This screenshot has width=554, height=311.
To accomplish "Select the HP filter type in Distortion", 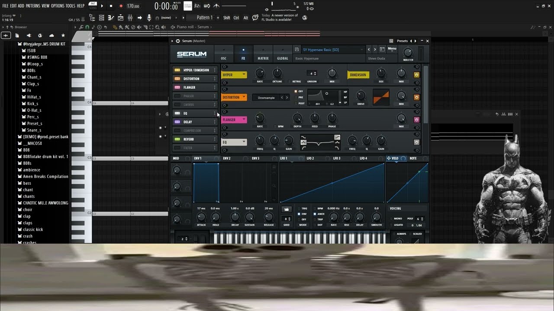I will pos(345,92).
